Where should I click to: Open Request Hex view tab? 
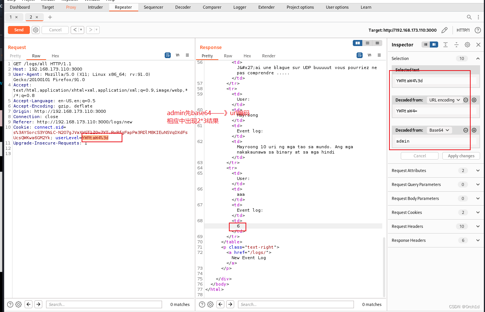pyautogui.click(x=55, y=56)
